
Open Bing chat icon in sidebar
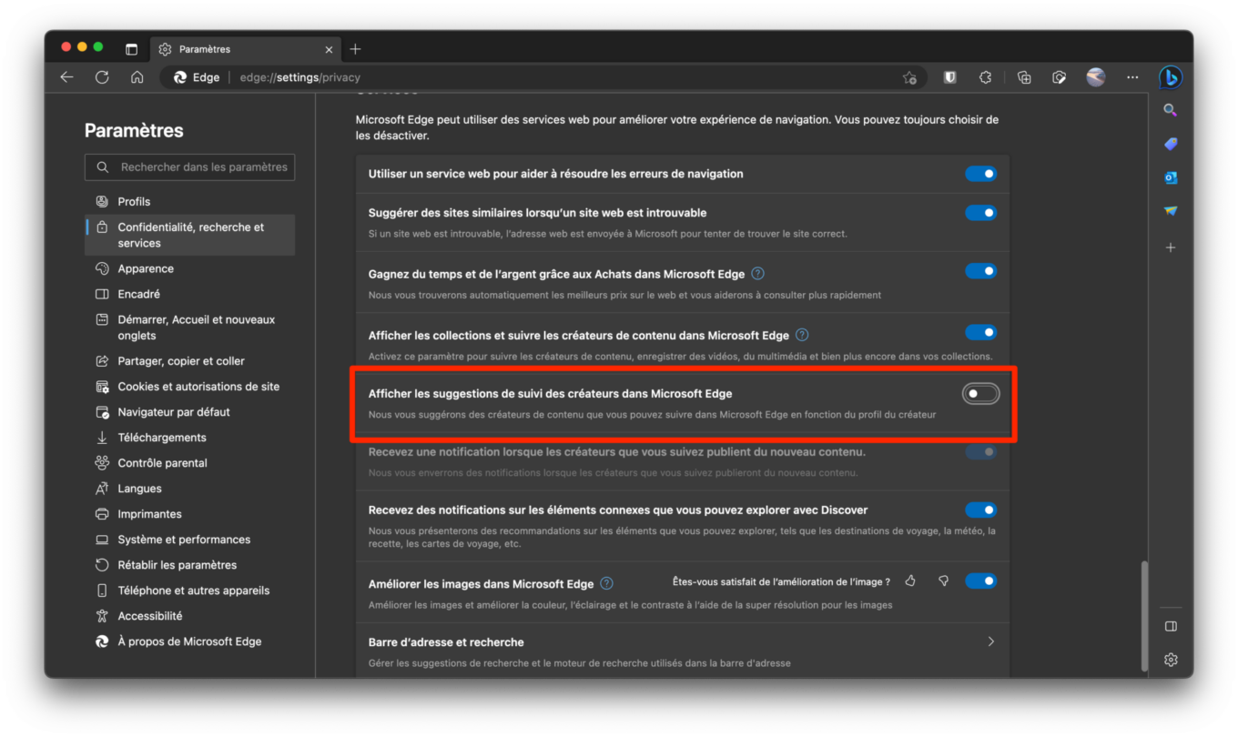click(x=1171, y=78)
